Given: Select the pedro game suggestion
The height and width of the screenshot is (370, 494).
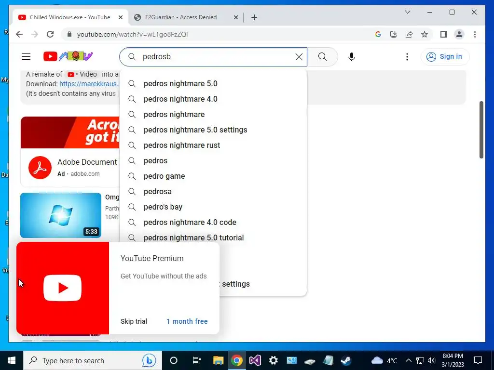Looking at the screenshot, I should (x=213, y=176).
